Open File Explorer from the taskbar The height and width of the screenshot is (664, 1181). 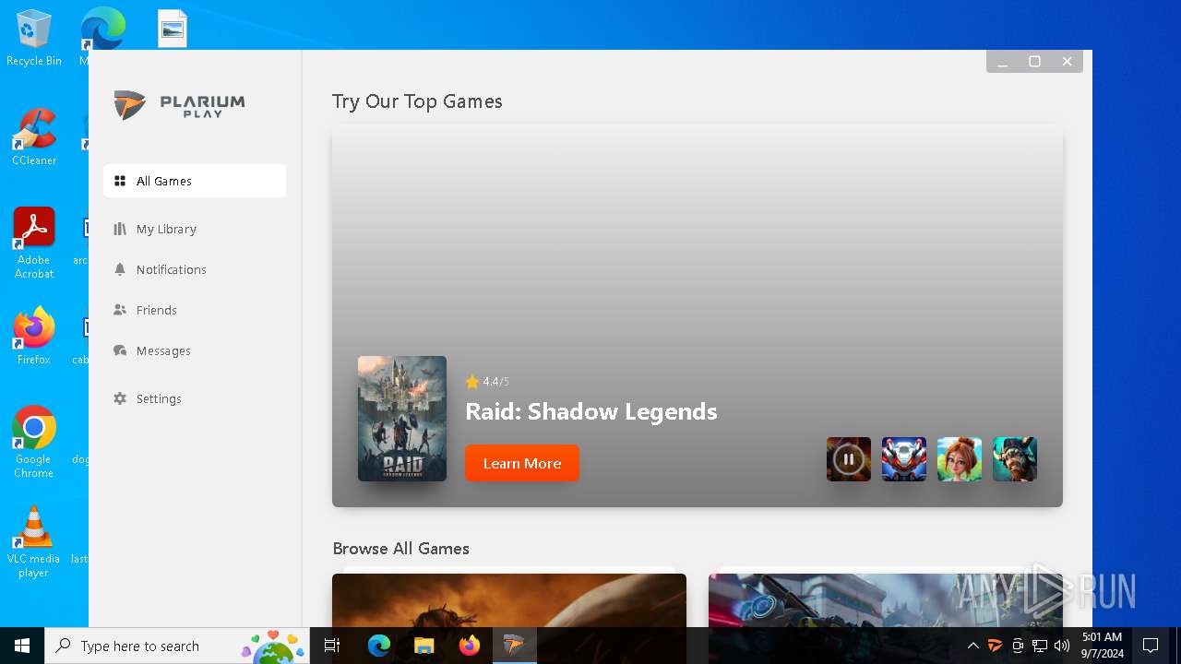pos(423,646)
